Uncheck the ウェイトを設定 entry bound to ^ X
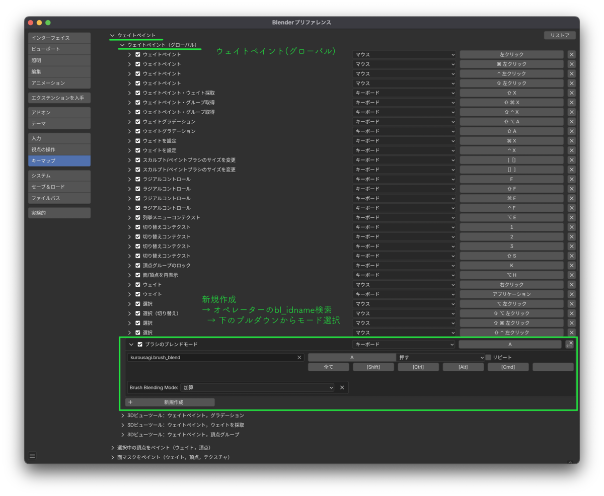The height and width of the screenshot is (496, 604). click(138, 150)
